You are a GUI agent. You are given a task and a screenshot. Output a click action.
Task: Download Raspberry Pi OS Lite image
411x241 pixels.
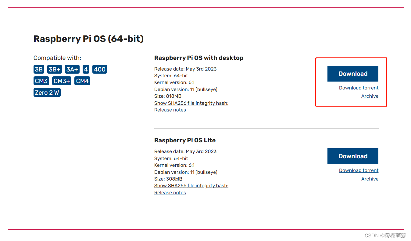point(353,156)
